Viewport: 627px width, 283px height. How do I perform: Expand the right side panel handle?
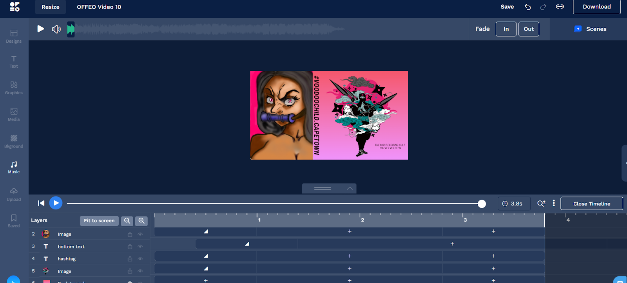(624, 163)
